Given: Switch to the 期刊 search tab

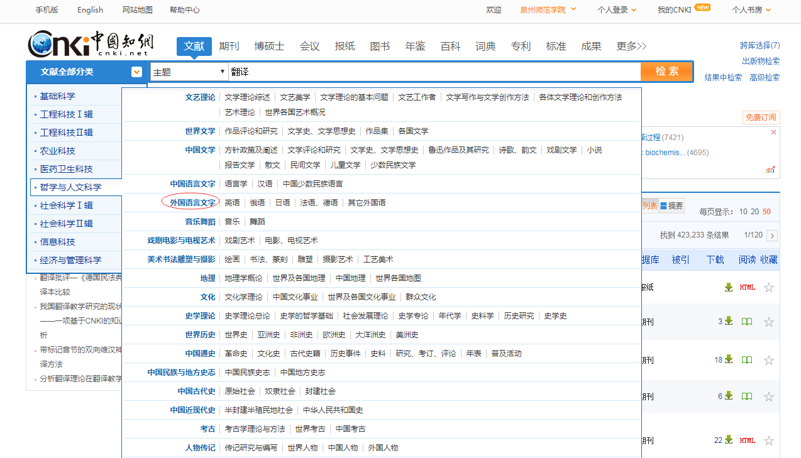Looking at the screenshot, I should 229,46.
